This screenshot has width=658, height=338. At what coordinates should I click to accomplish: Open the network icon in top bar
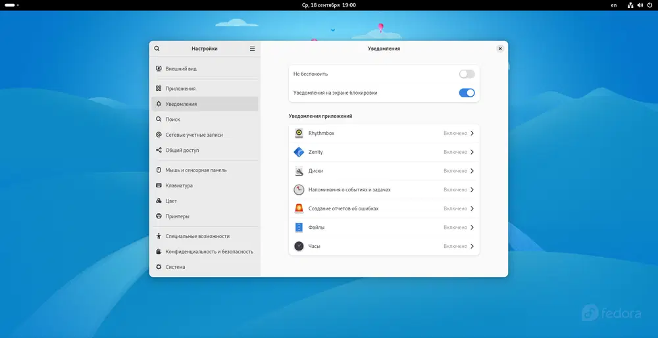point(630,5)
